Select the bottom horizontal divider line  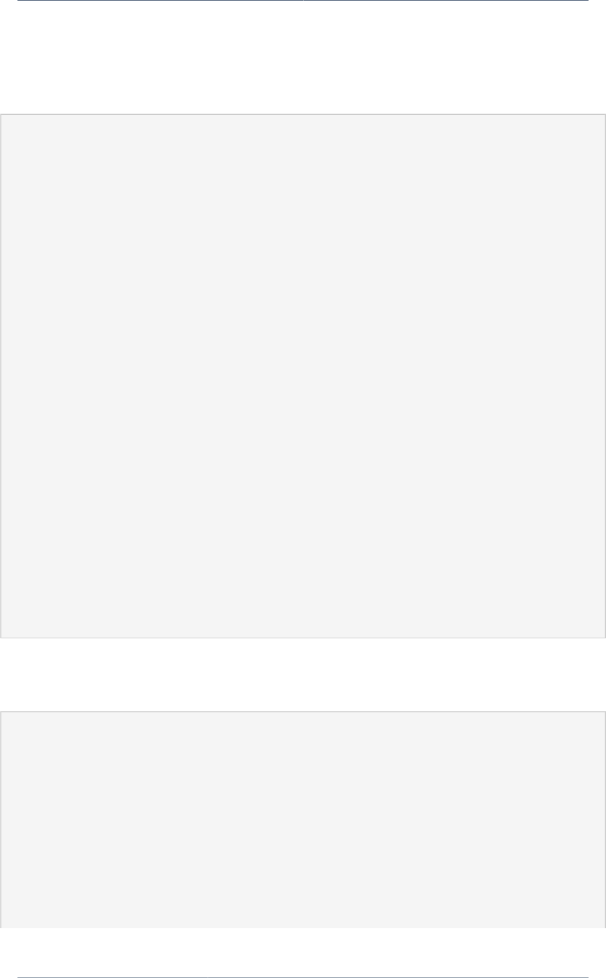click(303, 977)
